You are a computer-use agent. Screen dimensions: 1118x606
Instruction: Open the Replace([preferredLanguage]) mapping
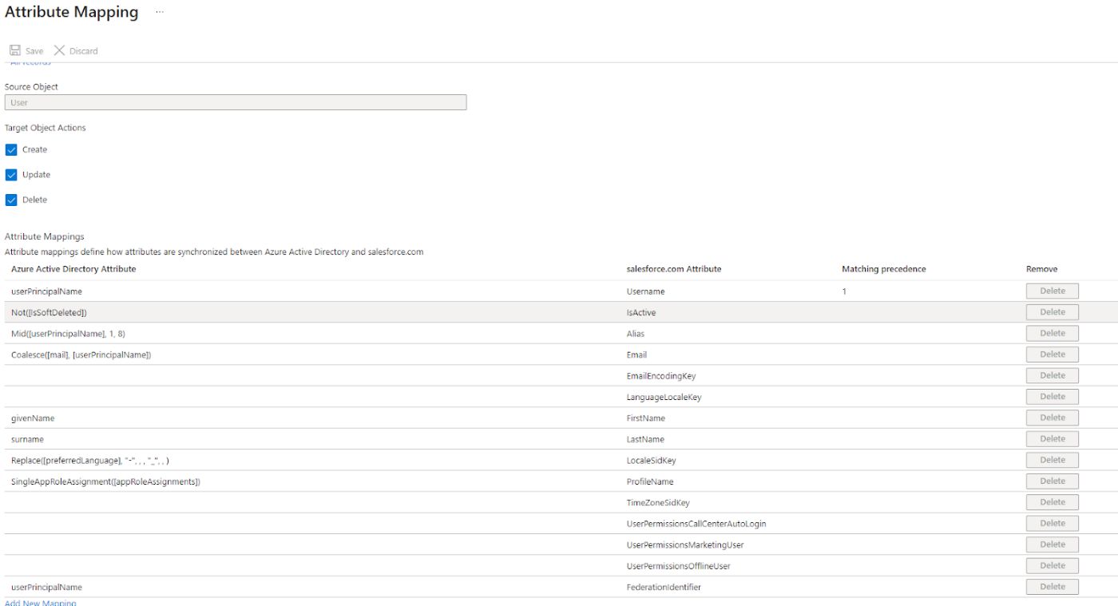90,461
